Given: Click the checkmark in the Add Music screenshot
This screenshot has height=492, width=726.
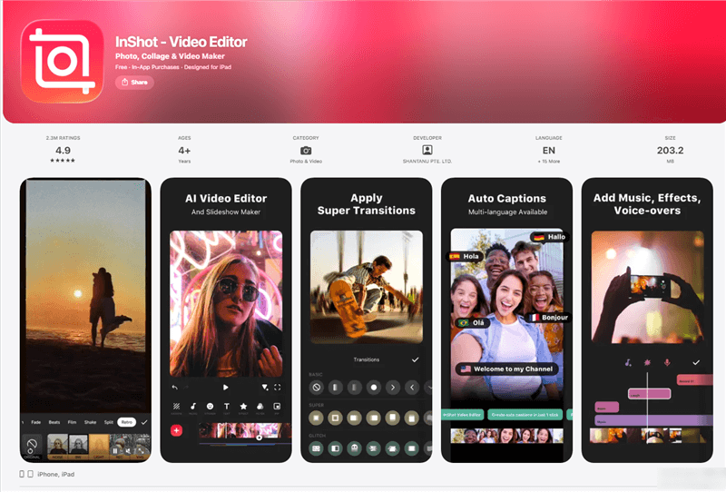Looking at the screenshot, I should (696, 362).
